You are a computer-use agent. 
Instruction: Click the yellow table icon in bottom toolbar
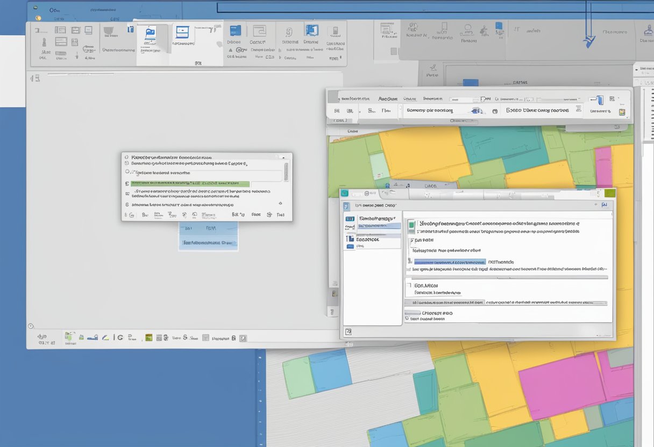[x=149, y=338]
